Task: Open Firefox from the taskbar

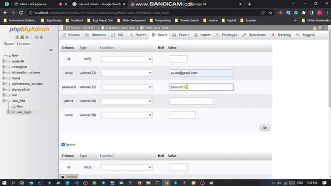Action: coord(139,183)
